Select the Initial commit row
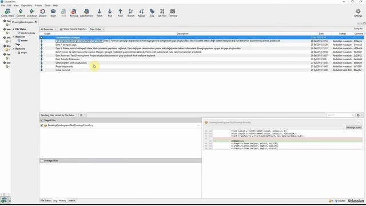 click(202, 70)
